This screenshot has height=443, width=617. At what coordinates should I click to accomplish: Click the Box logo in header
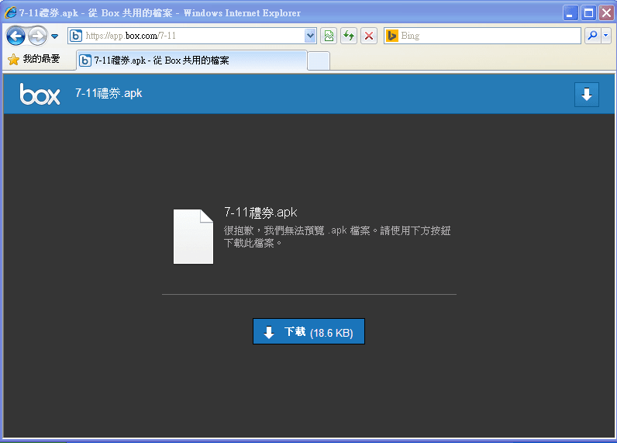point(40,94)
